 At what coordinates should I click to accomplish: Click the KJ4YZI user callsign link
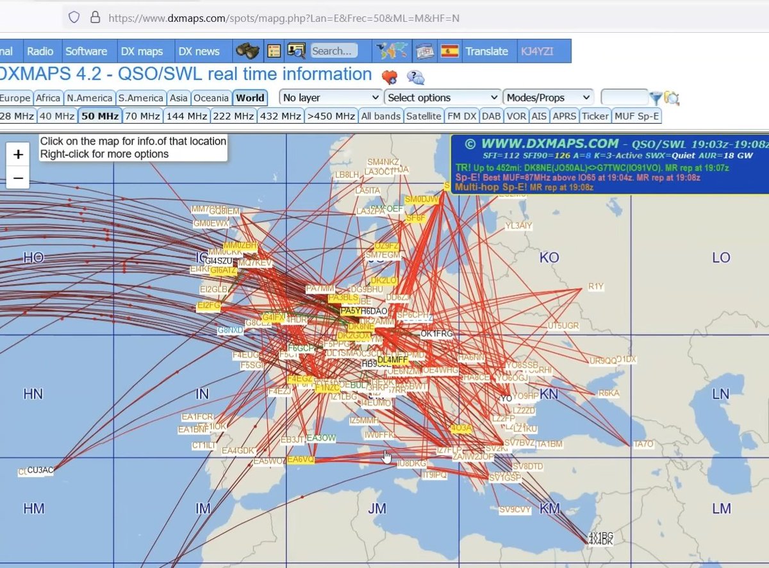click(536, 51)
